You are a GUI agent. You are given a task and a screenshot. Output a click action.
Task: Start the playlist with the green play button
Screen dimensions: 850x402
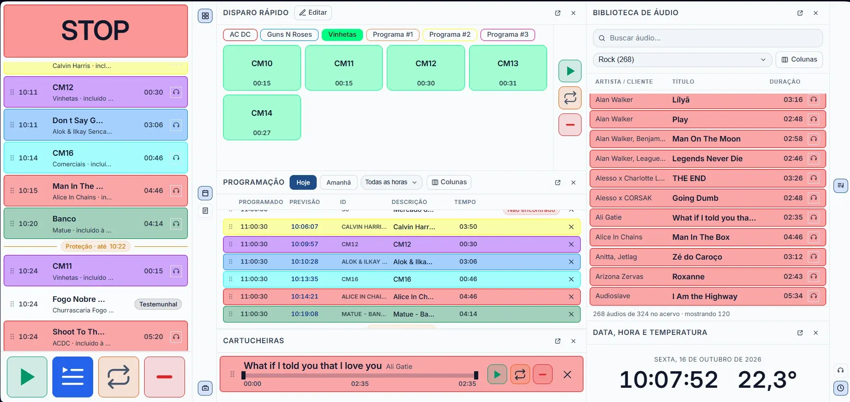click(x=27, y=377)
